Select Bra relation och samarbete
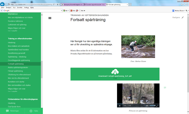The width and height of the screenshot is (189, 114). pyautogui.click(x=19, y=46)
